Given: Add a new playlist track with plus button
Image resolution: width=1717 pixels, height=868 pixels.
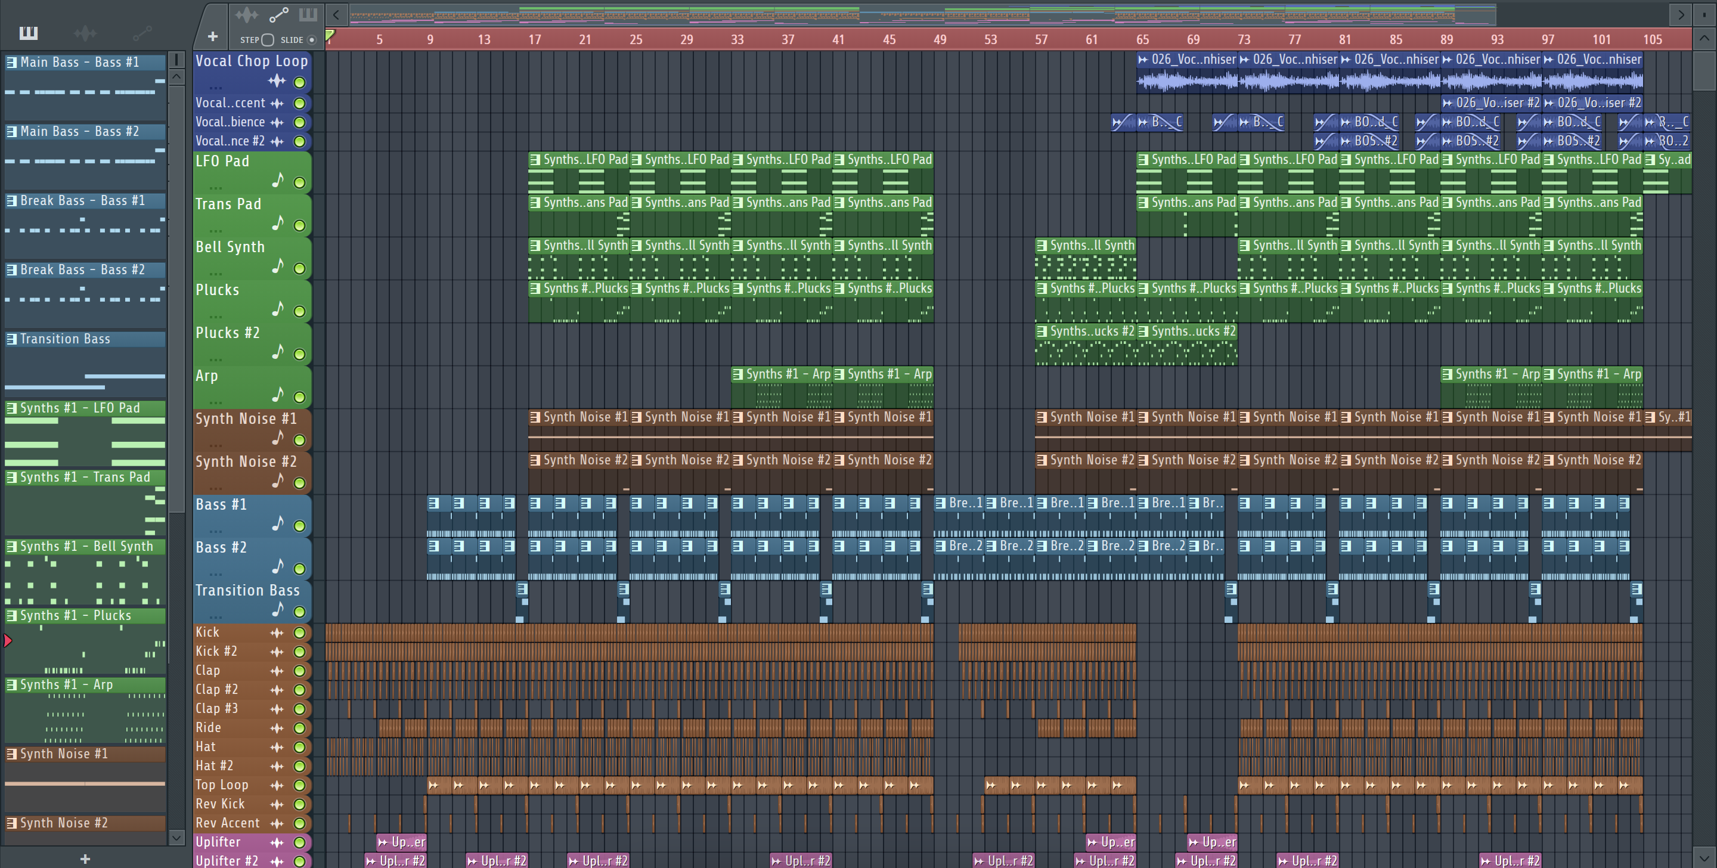Looking at the screenshot, I should click(x=213, y=37).
